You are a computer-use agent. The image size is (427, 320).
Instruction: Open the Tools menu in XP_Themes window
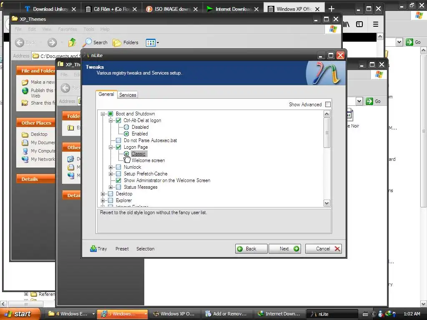tap(89, 29)
